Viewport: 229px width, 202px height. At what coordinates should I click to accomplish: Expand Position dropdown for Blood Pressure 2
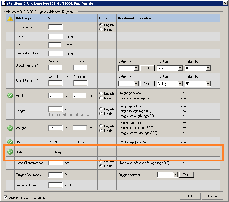pyautogui.click(x=180, y=84)
